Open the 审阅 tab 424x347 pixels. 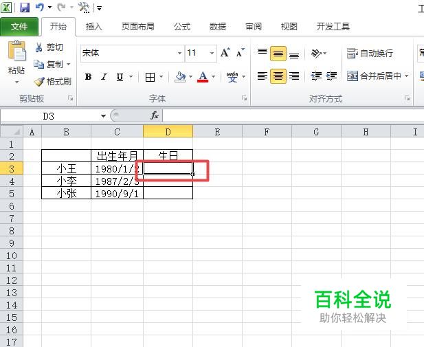point(254,27)
